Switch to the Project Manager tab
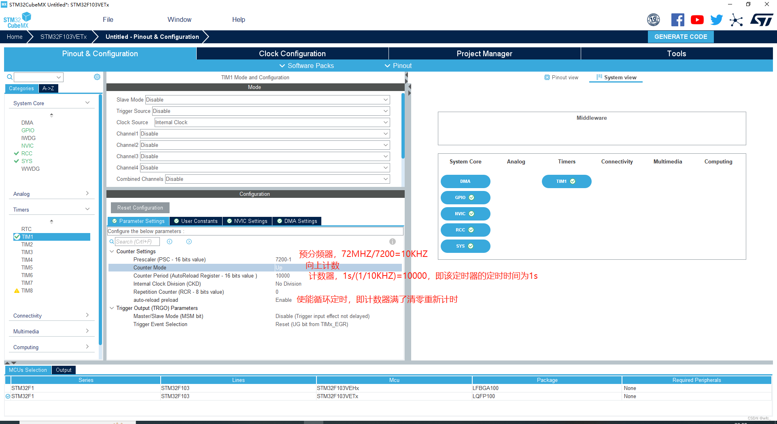The width and height of the screenshot is (777, 424). coord(484,53)
